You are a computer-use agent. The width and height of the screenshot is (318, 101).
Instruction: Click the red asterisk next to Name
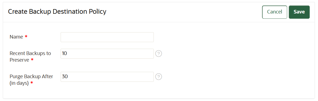coord(26,37)
